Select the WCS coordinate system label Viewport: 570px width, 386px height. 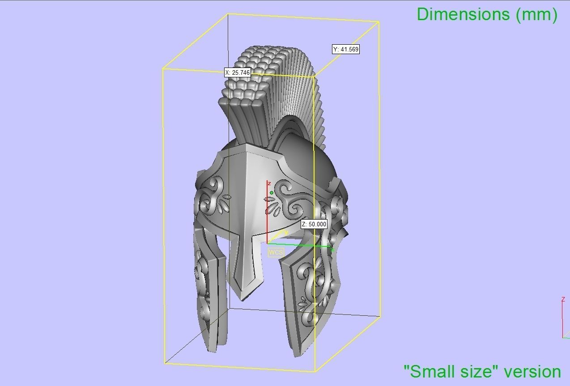click(276, 252)
